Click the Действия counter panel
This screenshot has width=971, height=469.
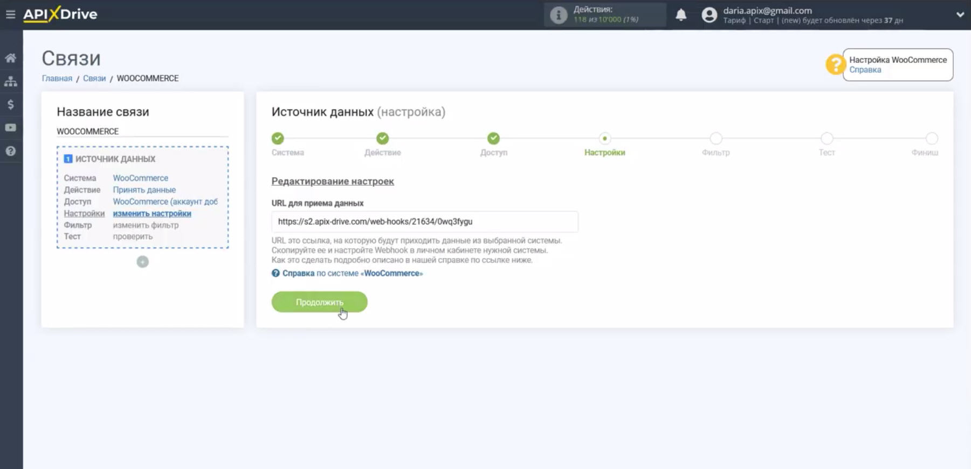(605, 15)
